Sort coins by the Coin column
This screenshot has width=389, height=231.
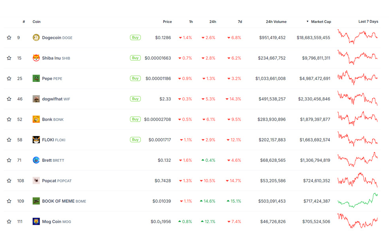coord(36,22)
